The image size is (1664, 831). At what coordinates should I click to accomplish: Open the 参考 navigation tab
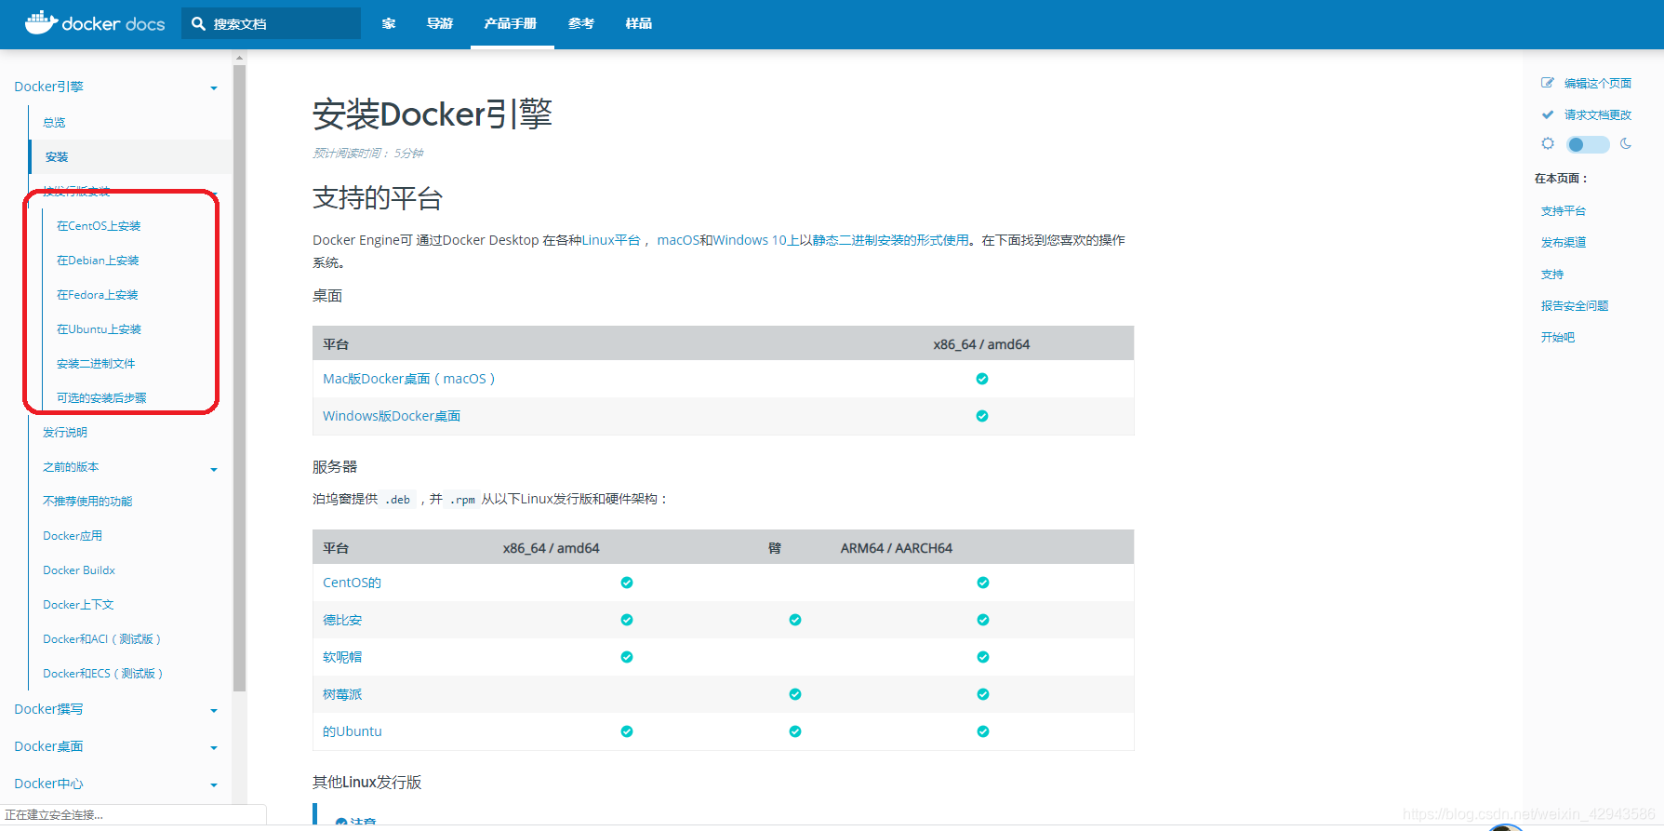pos(581,24)
